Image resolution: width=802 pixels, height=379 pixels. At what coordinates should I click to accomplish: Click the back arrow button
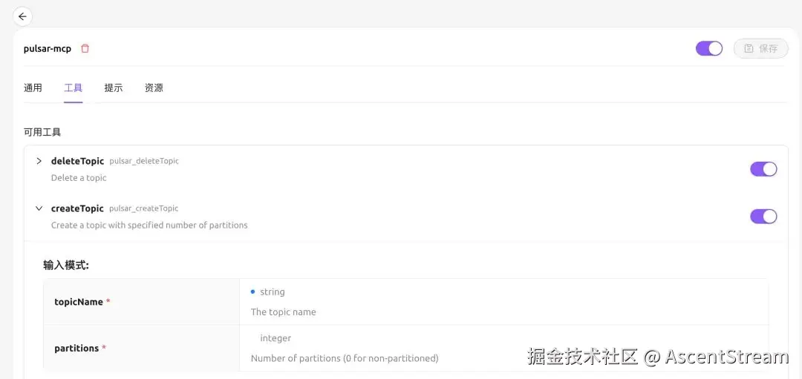pyautogui.click(x=22, y=17)
